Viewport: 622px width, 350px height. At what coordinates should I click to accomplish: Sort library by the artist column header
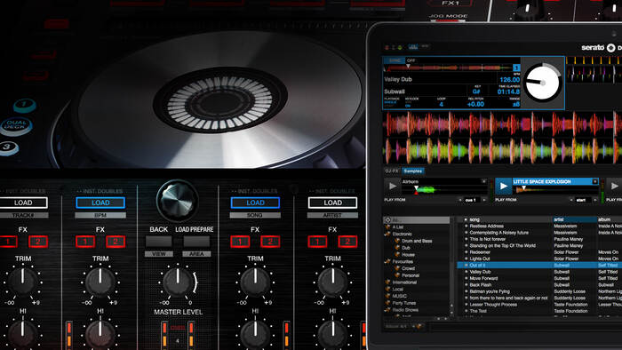coord(575,219)
